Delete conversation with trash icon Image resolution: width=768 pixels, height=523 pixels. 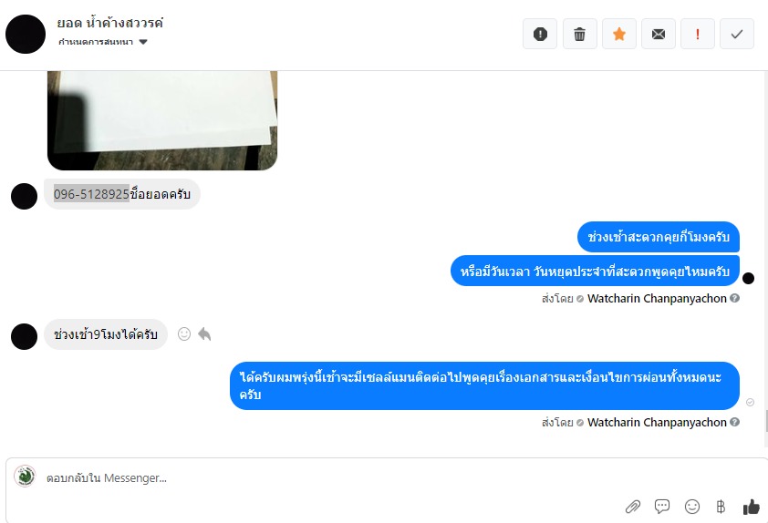pyautogui.click(x=579, y=34)
